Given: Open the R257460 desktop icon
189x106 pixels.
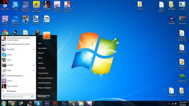Looking at the screenshot, I should click(172, 20).
